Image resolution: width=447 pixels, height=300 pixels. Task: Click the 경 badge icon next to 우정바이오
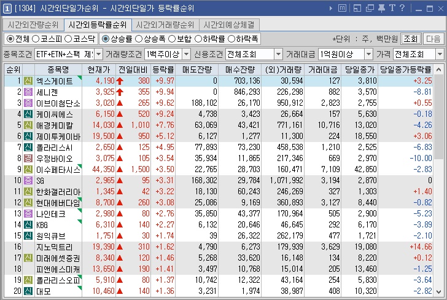(28, 159)
